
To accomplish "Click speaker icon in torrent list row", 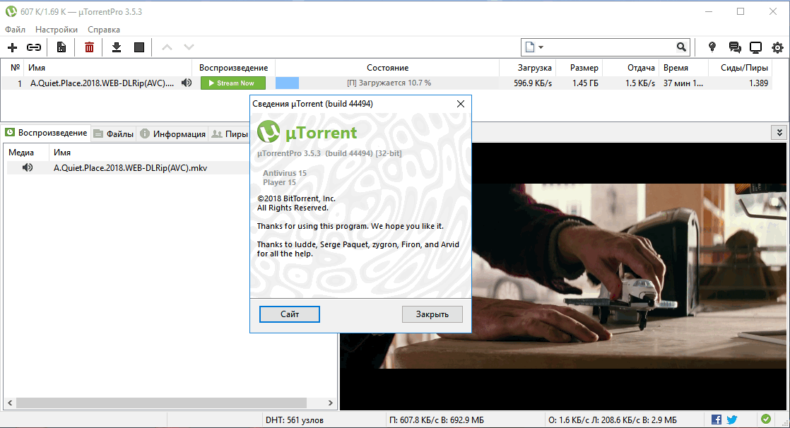I will click(x=187, y=83).
